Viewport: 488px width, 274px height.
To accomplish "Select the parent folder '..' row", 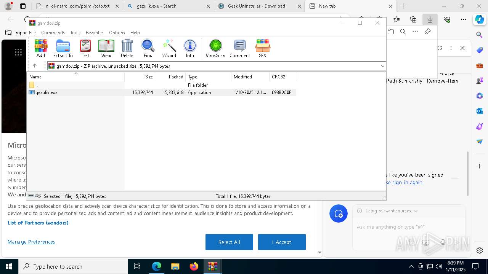I will click(x=162, y=85).
